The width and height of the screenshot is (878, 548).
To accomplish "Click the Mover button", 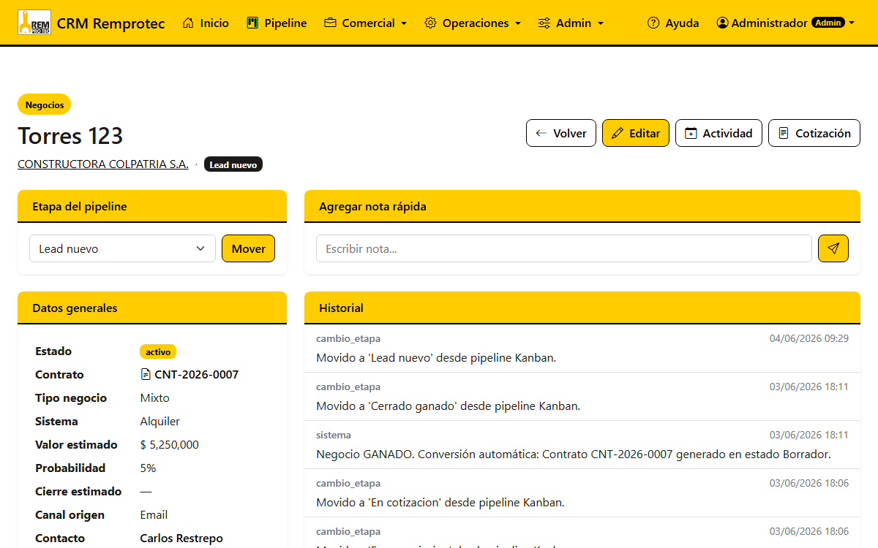I will pyautogui.click(x=249, y=248).
